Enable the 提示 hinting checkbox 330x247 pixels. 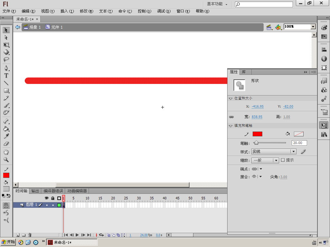(x=283, y=160)
